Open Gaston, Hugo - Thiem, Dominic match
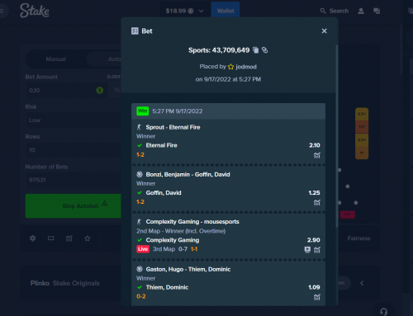The height and width of the screenshot is (316, 413). click(188, 269)
